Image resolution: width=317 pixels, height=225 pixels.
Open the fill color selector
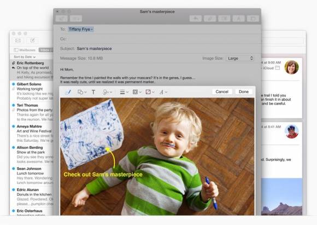tap(150, 92)
